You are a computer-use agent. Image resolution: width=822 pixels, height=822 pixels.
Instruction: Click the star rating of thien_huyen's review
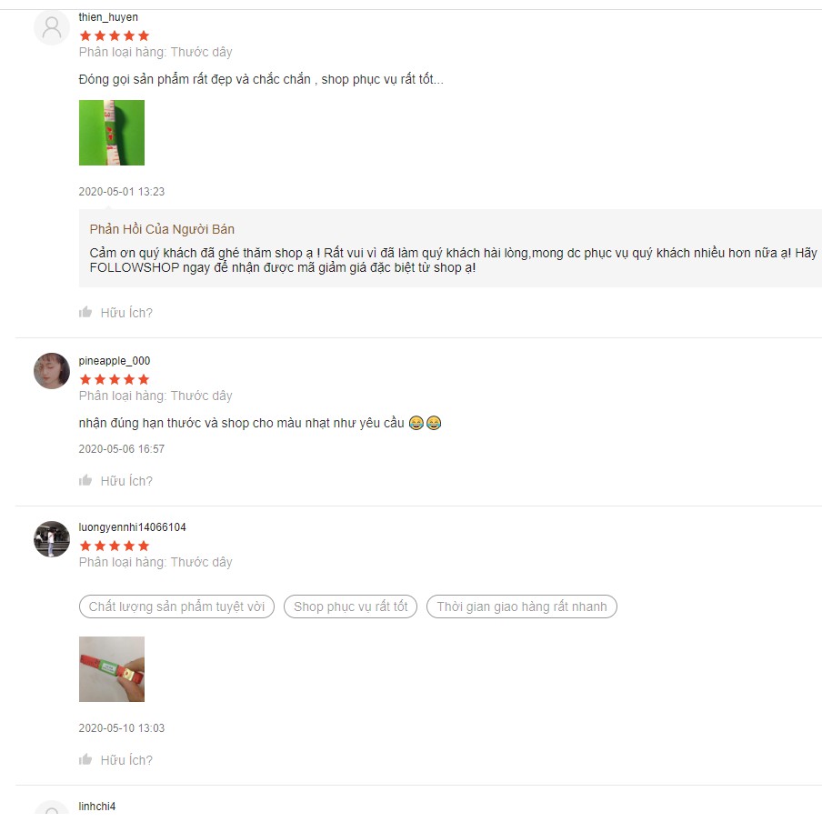click(x=115, y=35)
